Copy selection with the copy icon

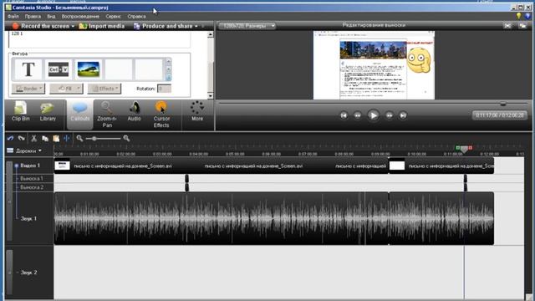click(x=44, y=138)
